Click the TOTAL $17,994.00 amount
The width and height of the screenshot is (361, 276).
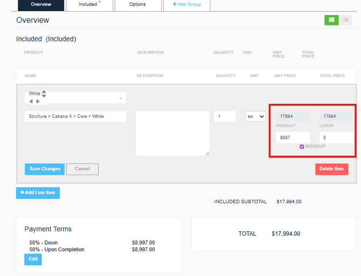286,233
